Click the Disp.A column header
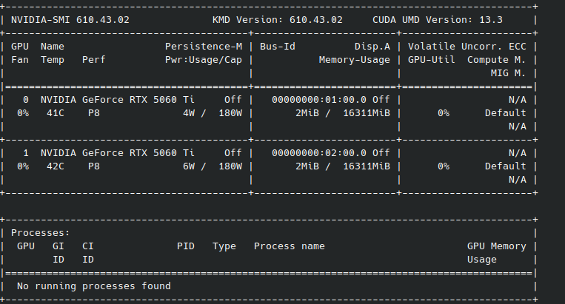The image size is (565, 304). click(372, 47)
